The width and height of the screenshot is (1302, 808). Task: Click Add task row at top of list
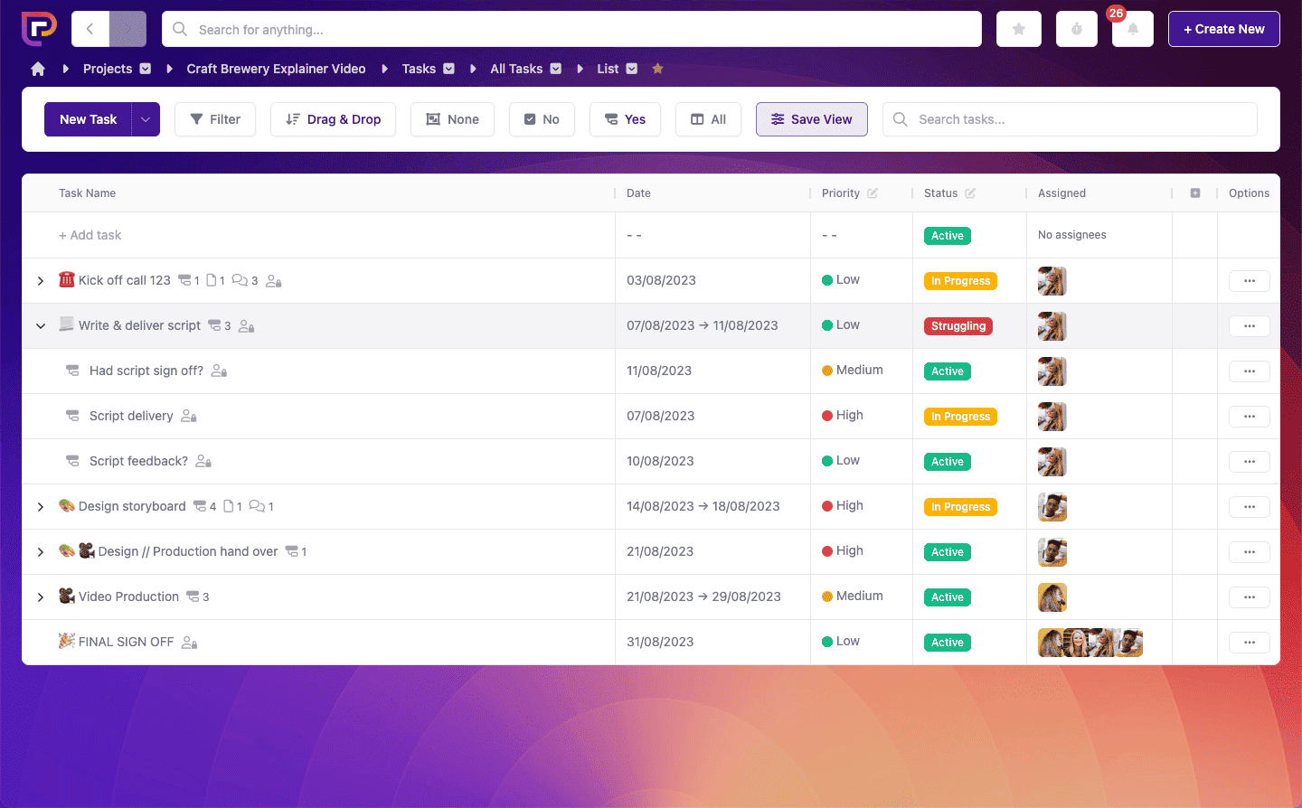point(90,234)
